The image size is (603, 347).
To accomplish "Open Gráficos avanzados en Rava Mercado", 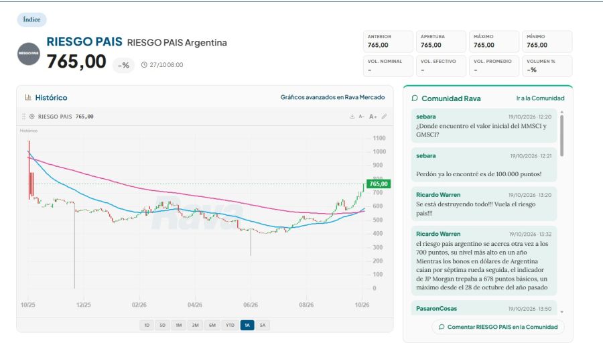I will pyautogui.click(x=332, y=97).
